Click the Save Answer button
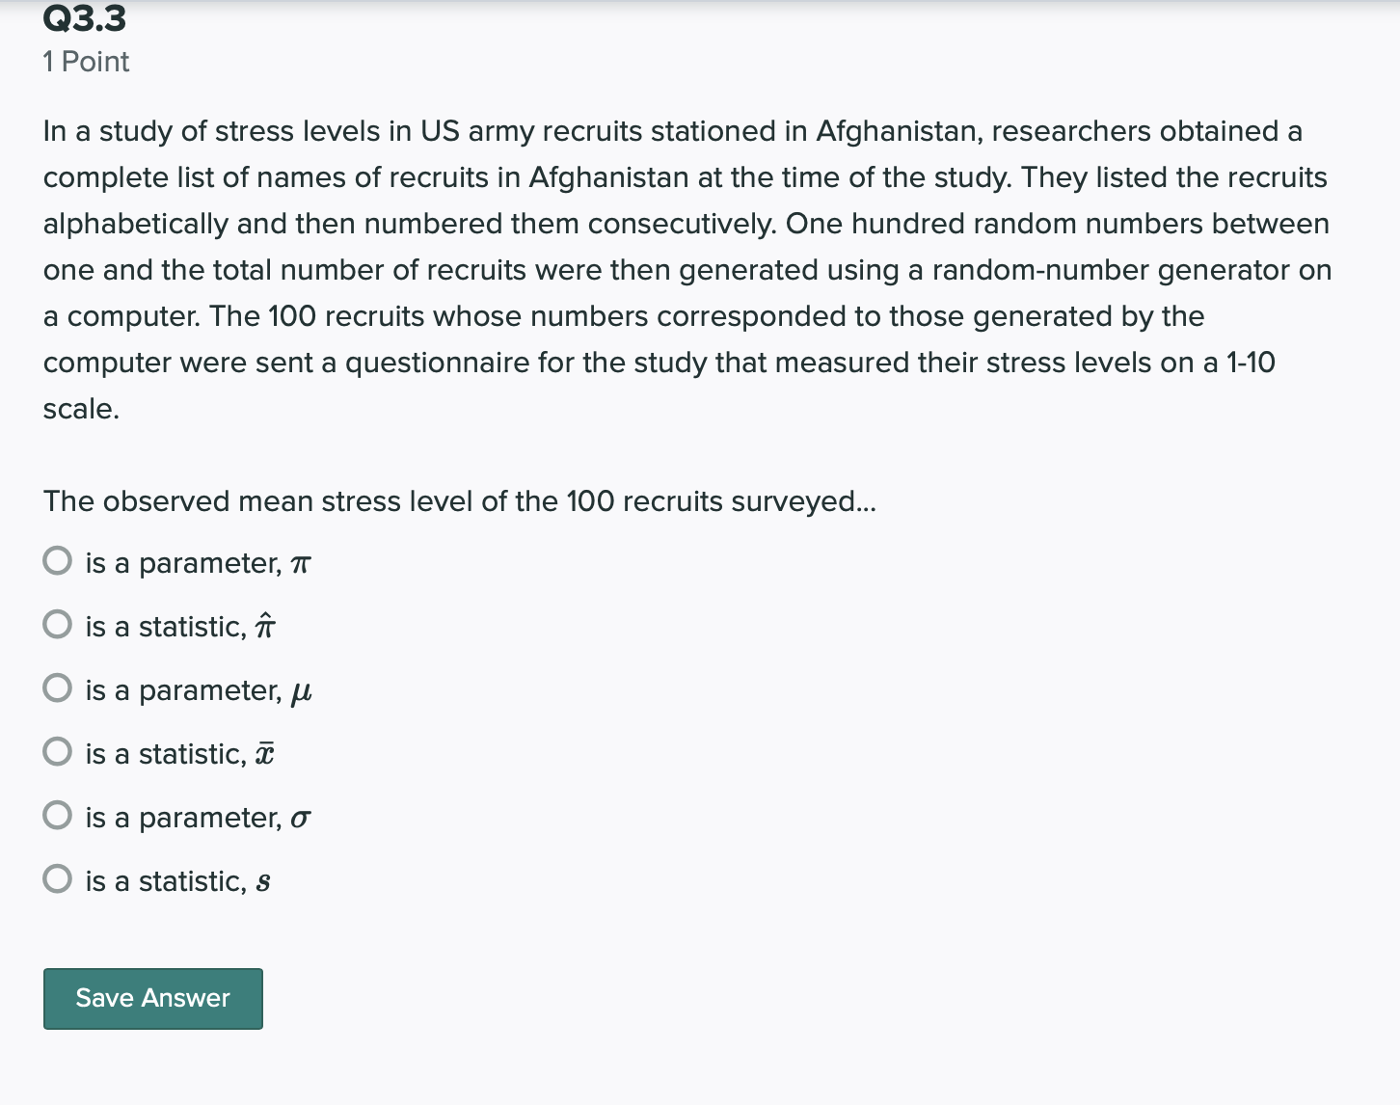The height and width of the screenshot is (1105, 1400). [152, 998]
